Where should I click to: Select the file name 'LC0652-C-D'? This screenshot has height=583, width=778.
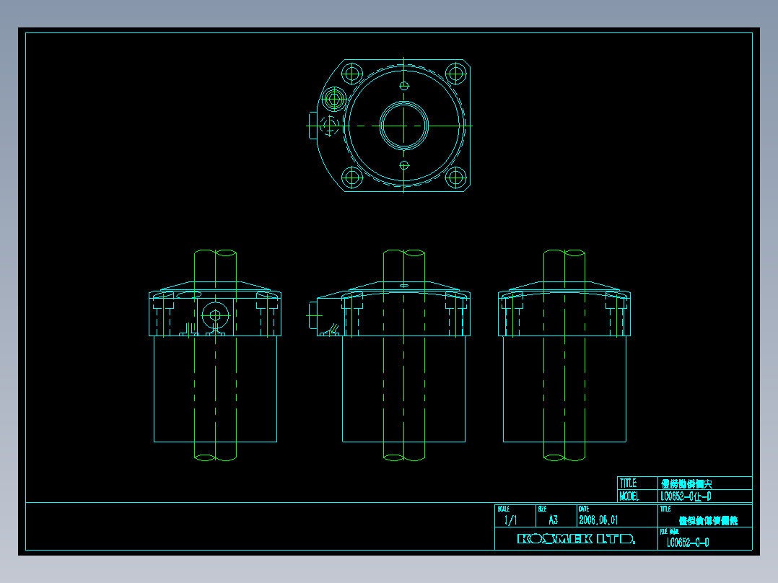click(x=688, y=543)
